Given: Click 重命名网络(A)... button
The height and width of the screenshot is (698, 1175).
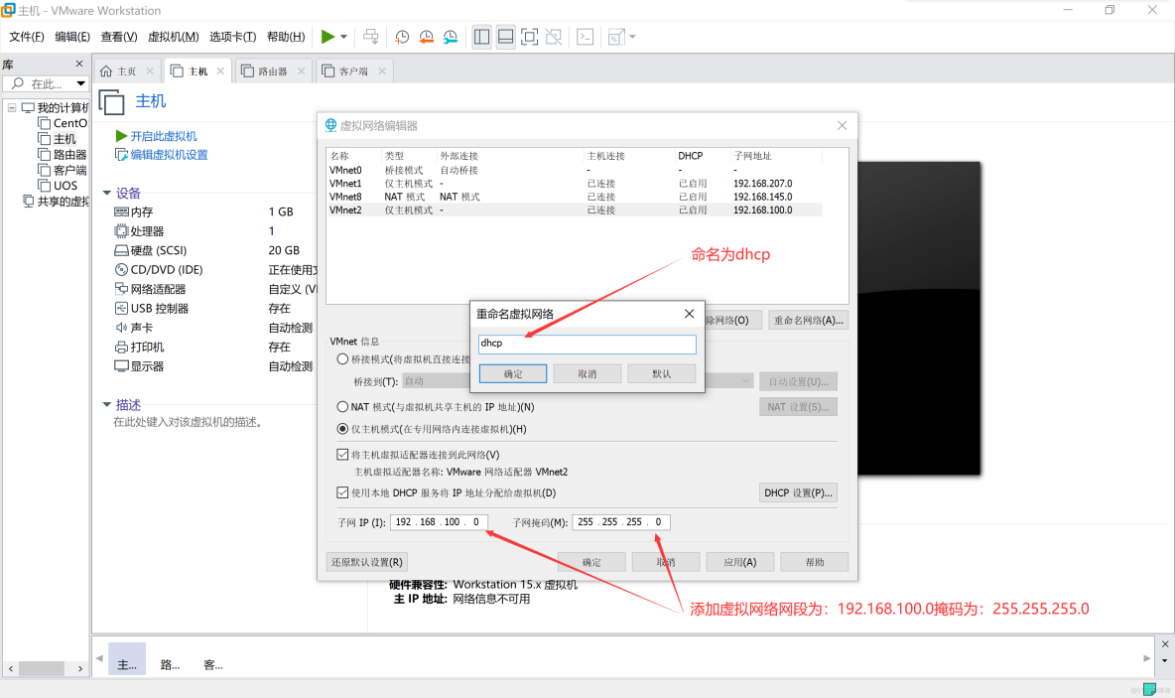Looking at the screenshot, I should coord(808,320).
